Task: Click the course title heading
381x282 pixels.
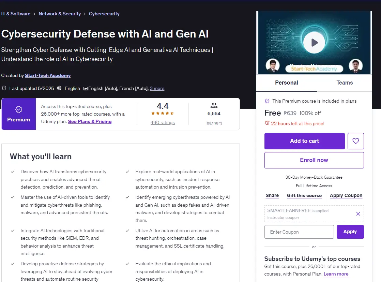Action: (105, 34)
